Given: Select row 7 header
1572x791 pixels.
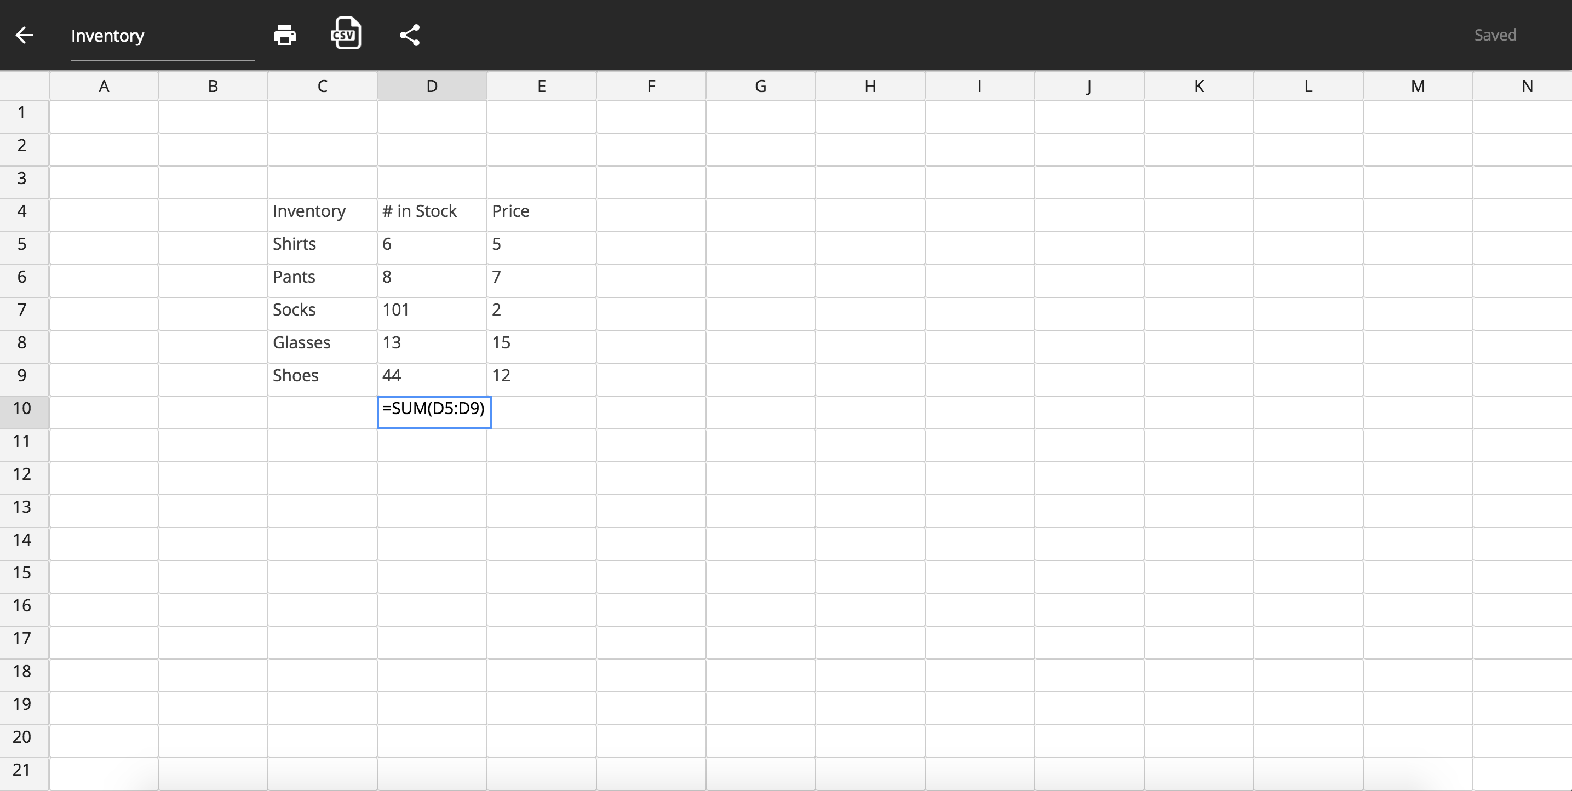Looking at the screenshot, I should click(x=25, y=314).
